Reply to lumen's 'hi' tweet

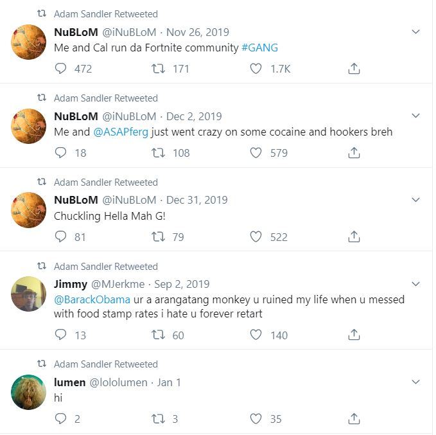61,419
